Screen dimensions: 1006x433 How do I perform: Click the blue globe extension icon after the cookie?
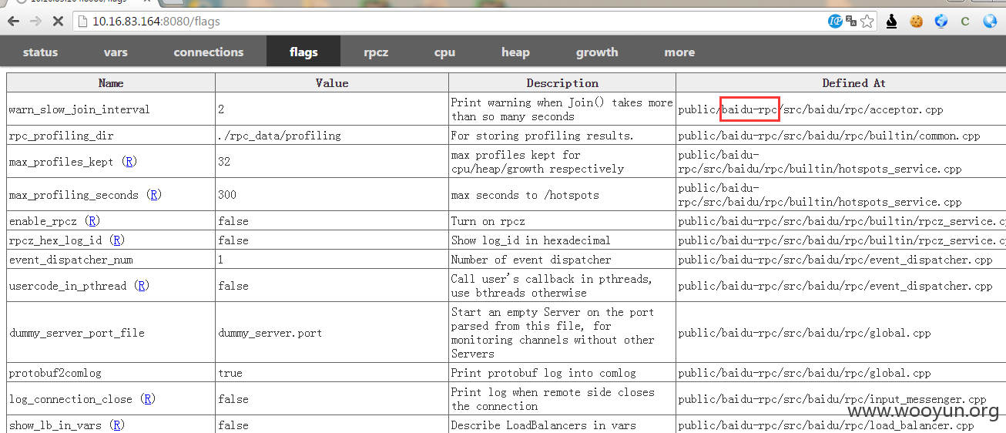941,22
